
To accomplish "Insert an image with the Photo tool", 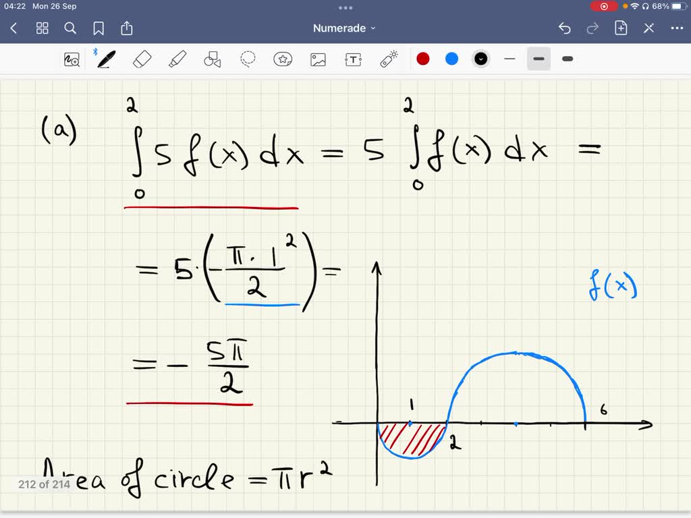I will click(318, 59).
